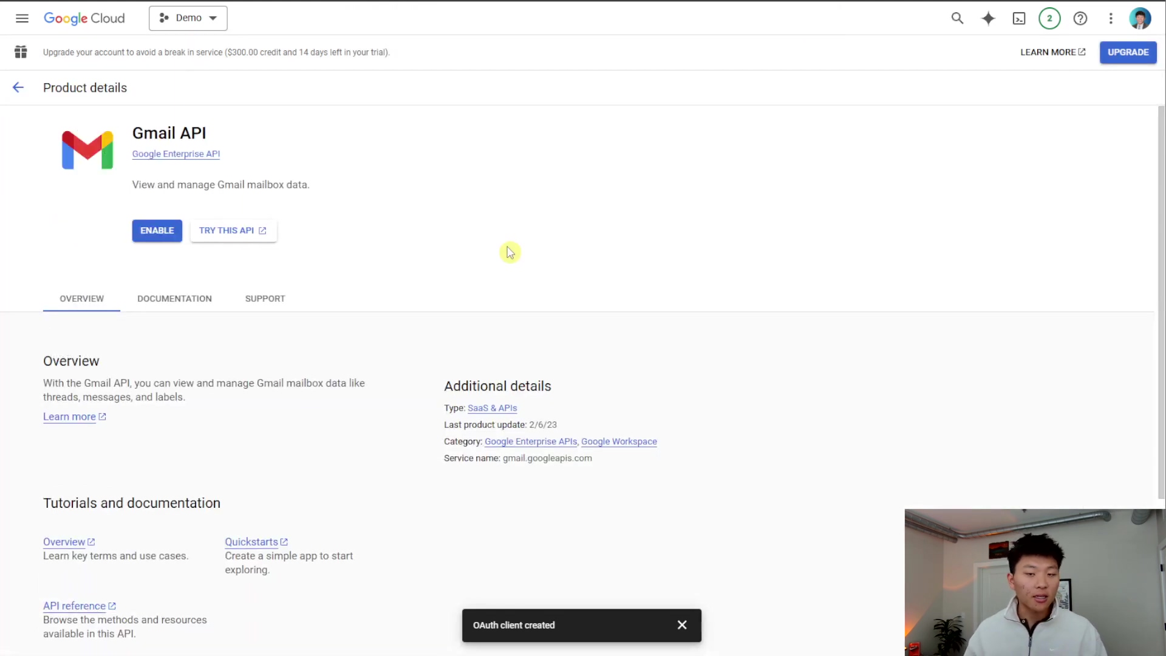
Task: Open the Gemini AI sparkle icon
Action: click(x=988, y=18)
